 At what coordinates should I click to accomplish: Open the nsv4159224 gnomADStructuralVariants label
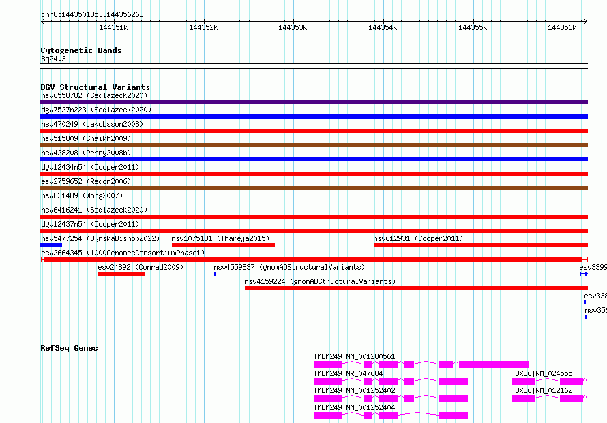pos(319,281)
